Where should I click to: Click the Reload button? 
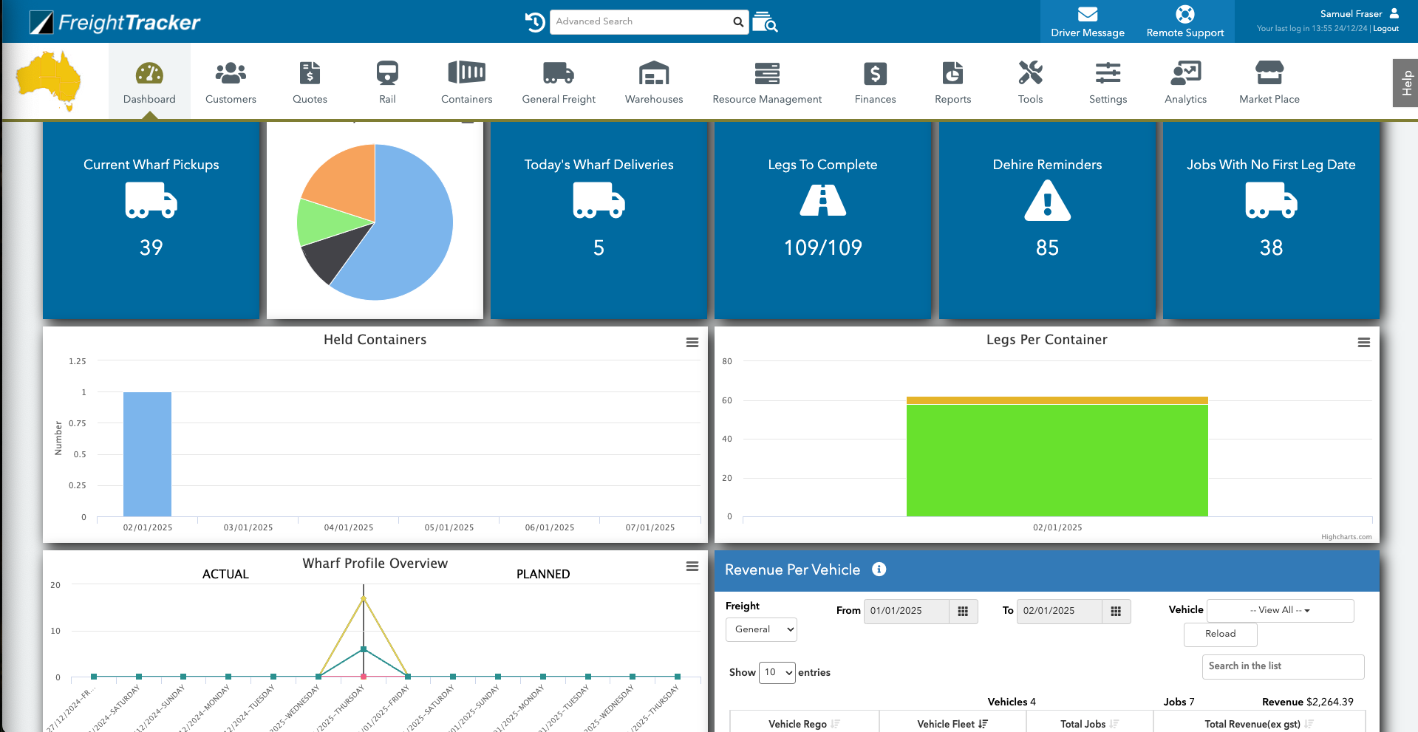(1220, 634)
